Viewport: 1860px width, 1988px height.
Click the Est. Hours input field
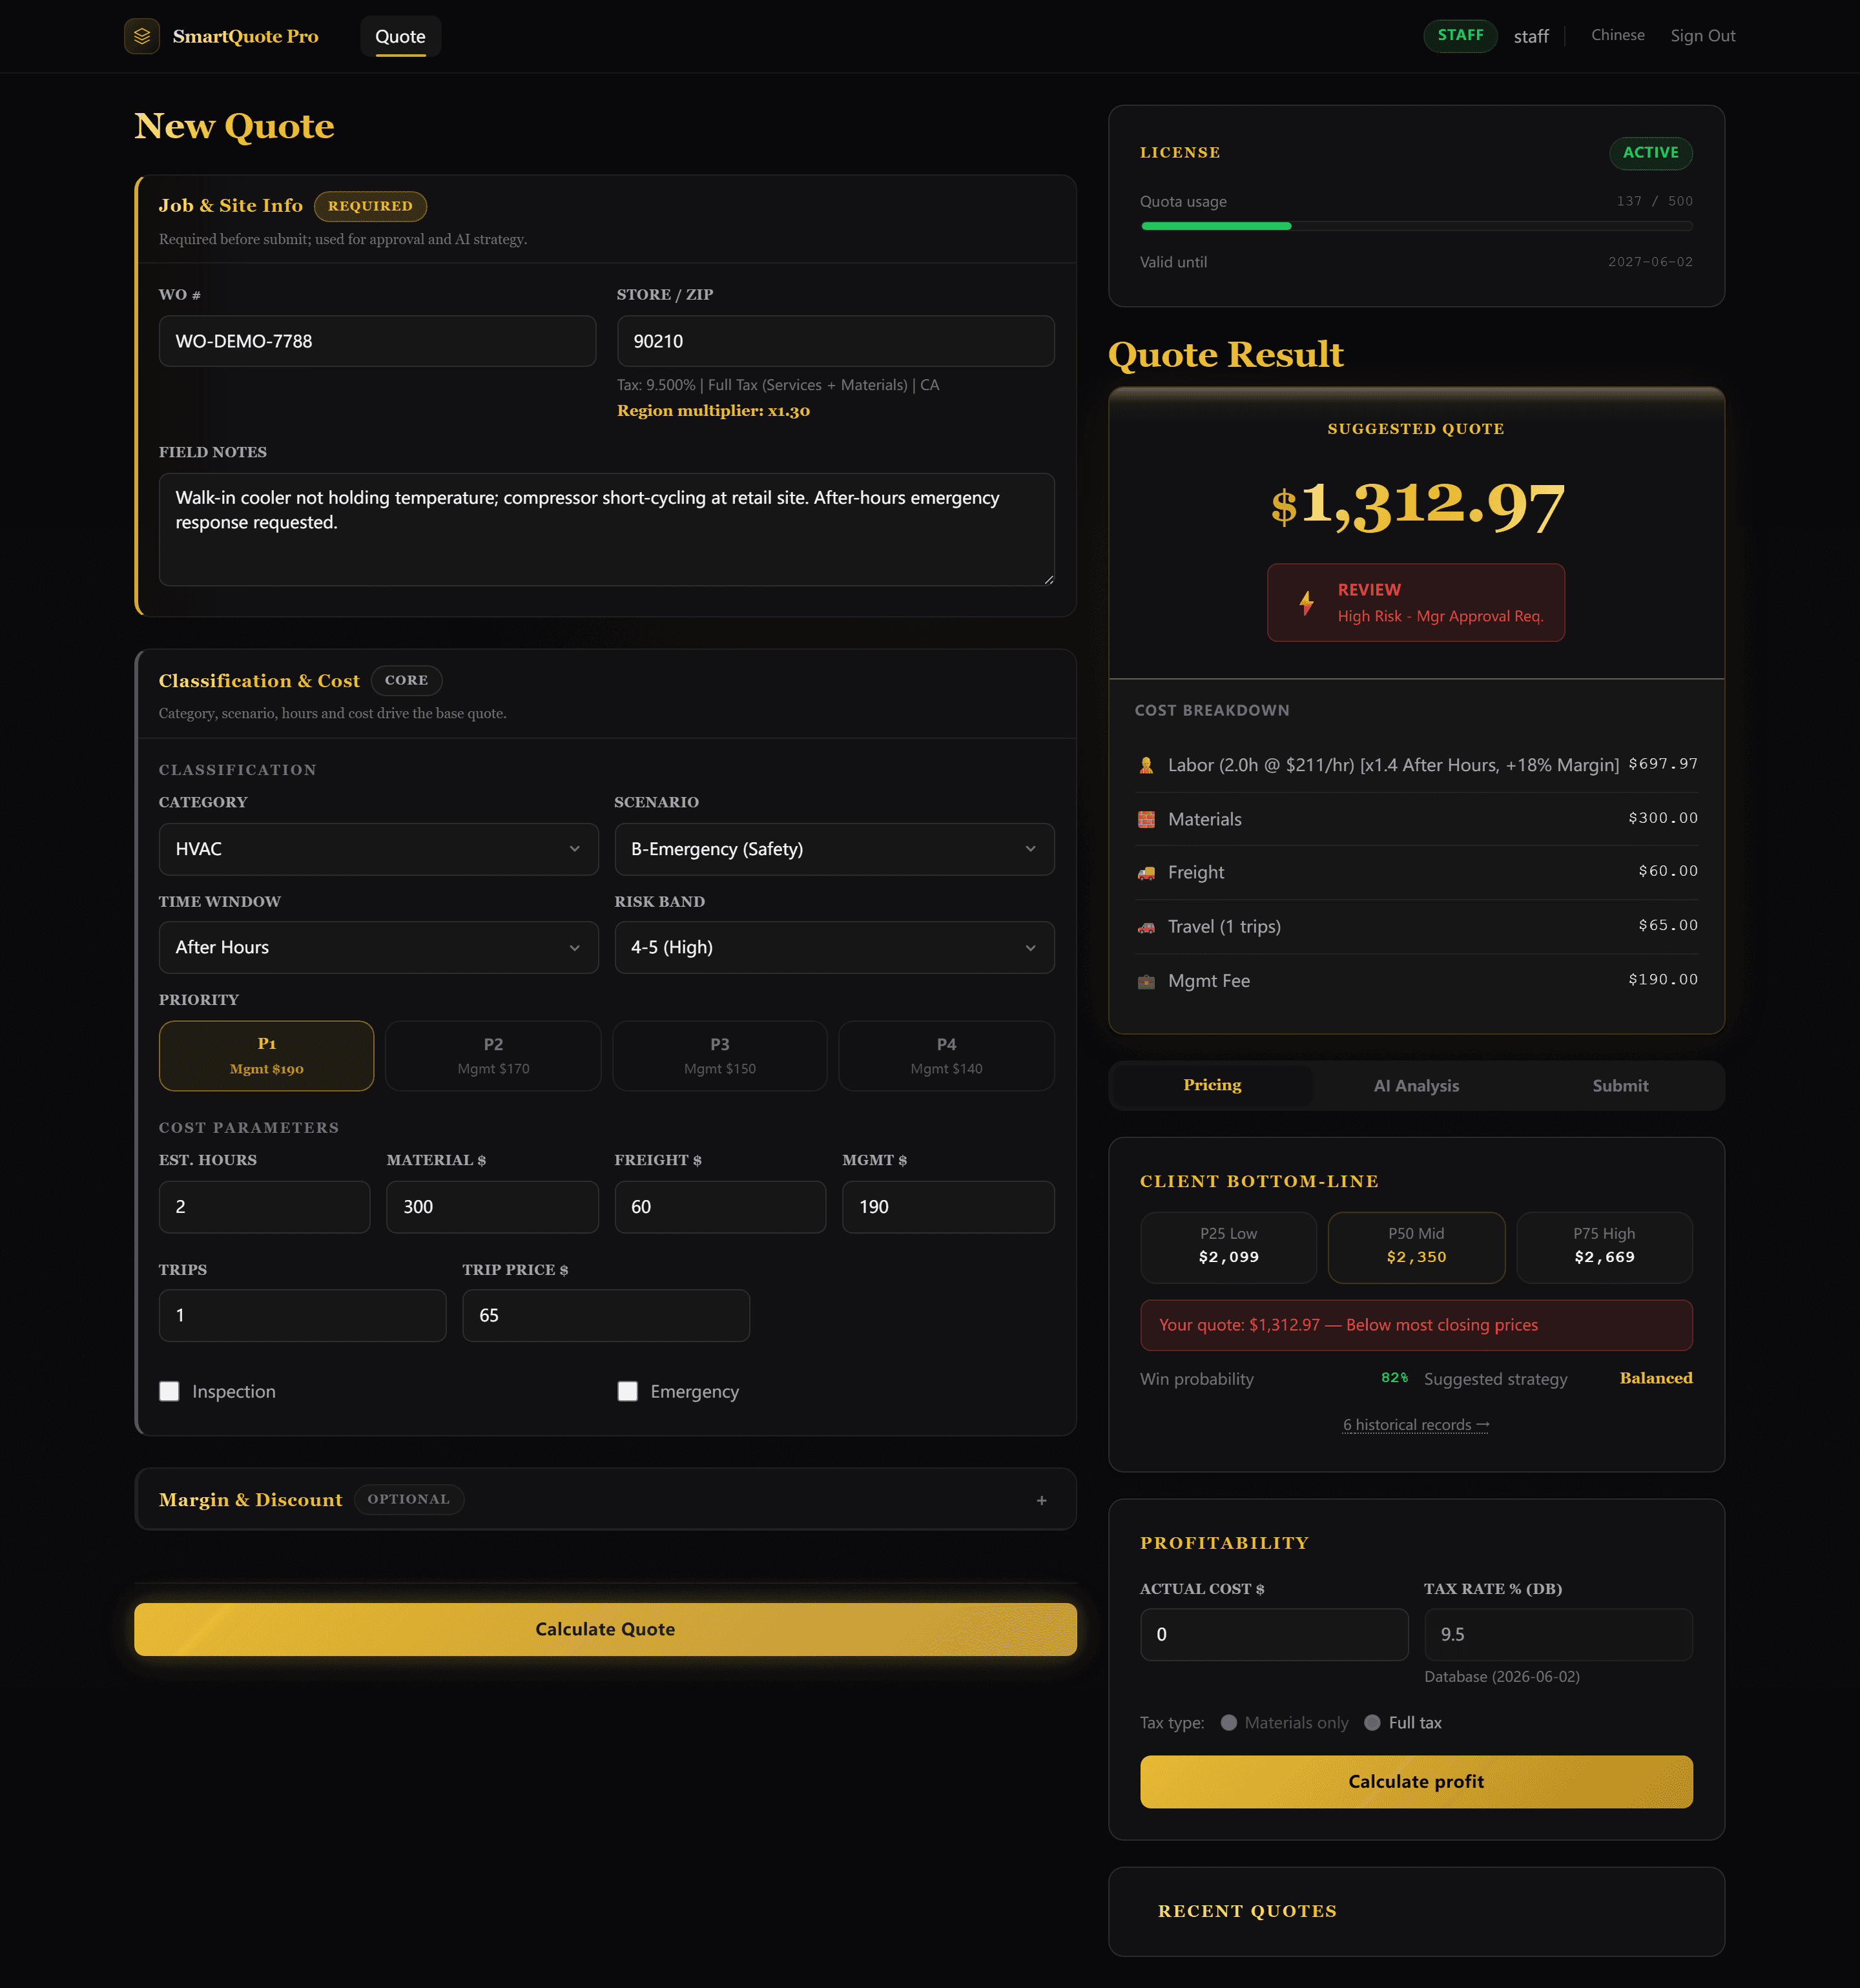[x=264, y=1207]
